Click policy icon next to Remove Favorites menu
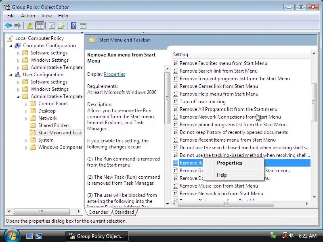Screen dimensions: 323x242 pyautogui.click(x=175, y=63)
